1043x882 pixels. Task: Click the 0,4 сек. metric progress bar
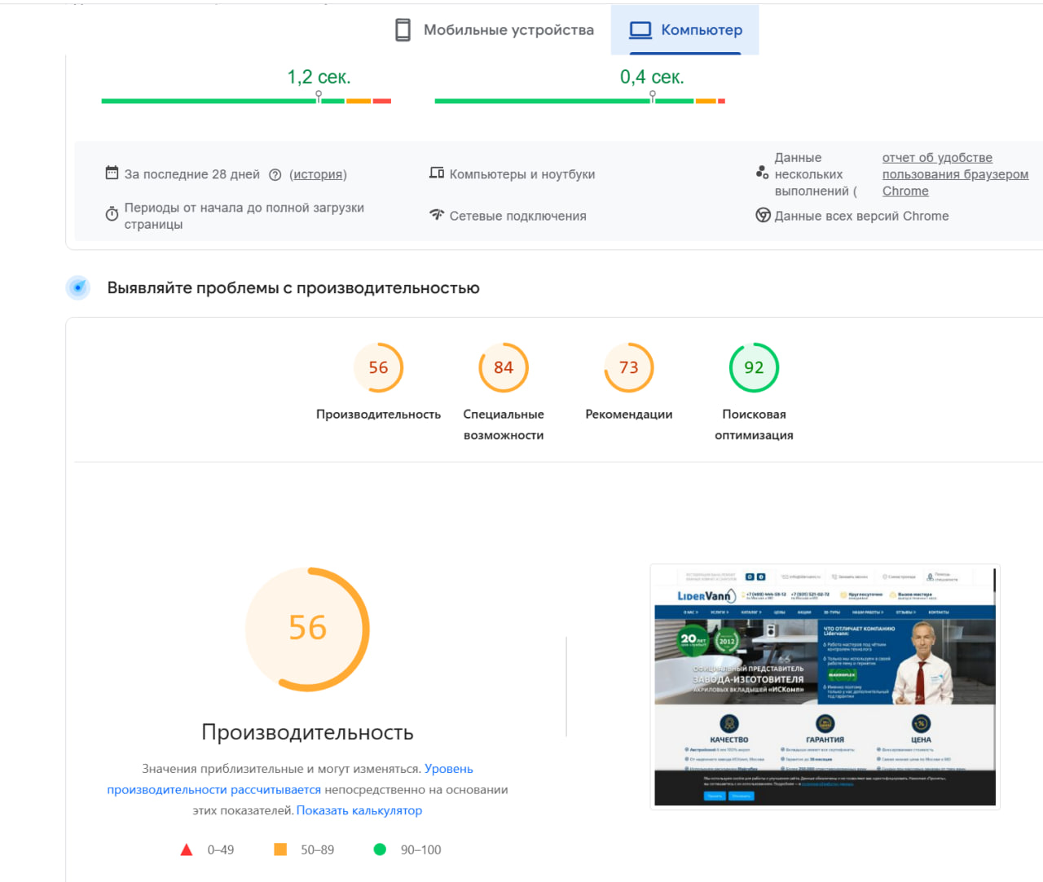[x=580, y=101]
